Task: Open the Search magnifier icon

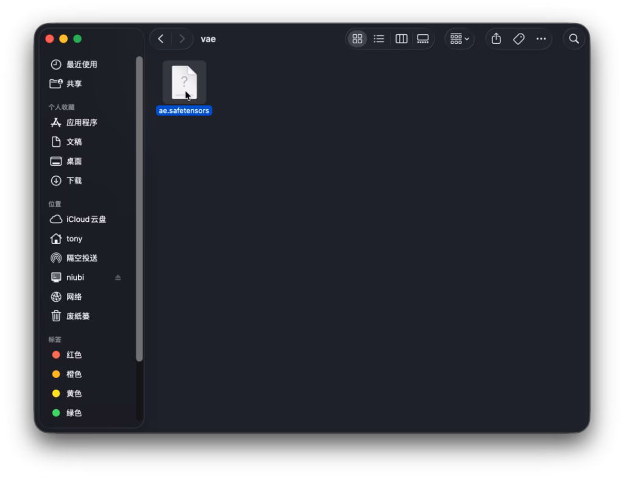Action: click(573, 39)
